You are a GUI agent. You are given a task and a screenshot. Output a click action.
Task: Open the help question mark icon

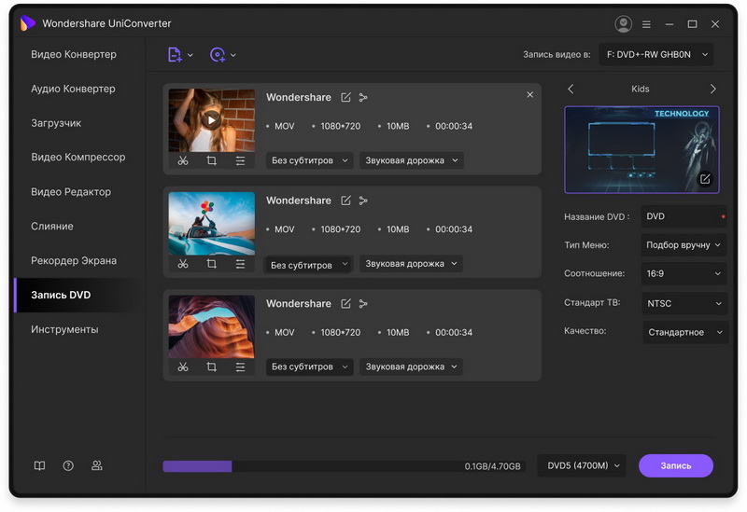tap(68, 465)
